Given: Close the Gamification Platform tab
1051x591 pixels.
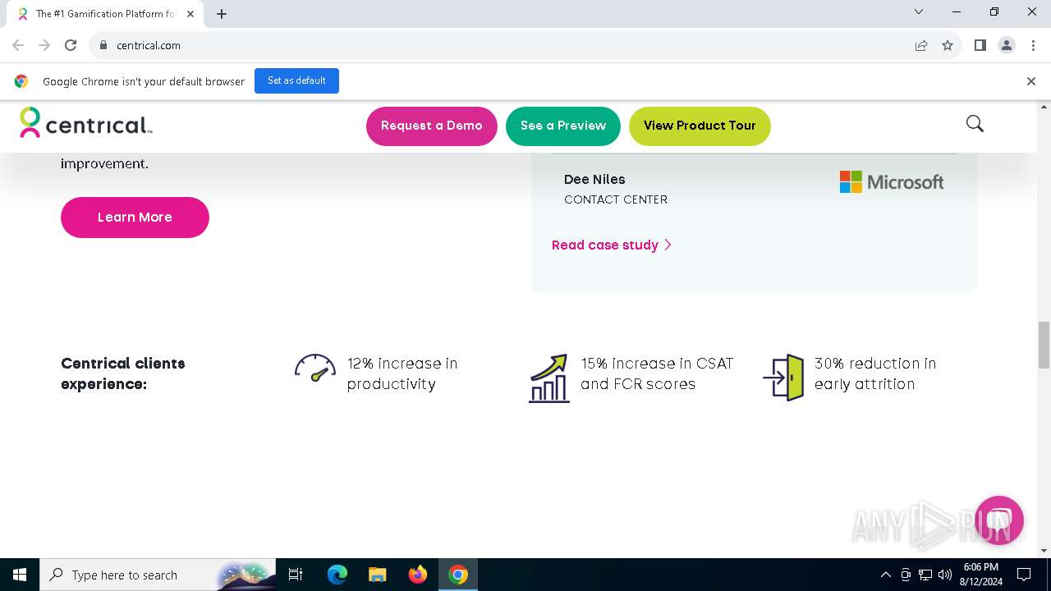Looking at the screenshot, I should tap(190, 14).
